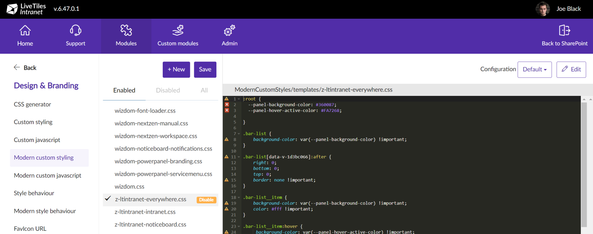Switch to the Disabled tab
Viewport: 593px width, 234px height.
168,90
